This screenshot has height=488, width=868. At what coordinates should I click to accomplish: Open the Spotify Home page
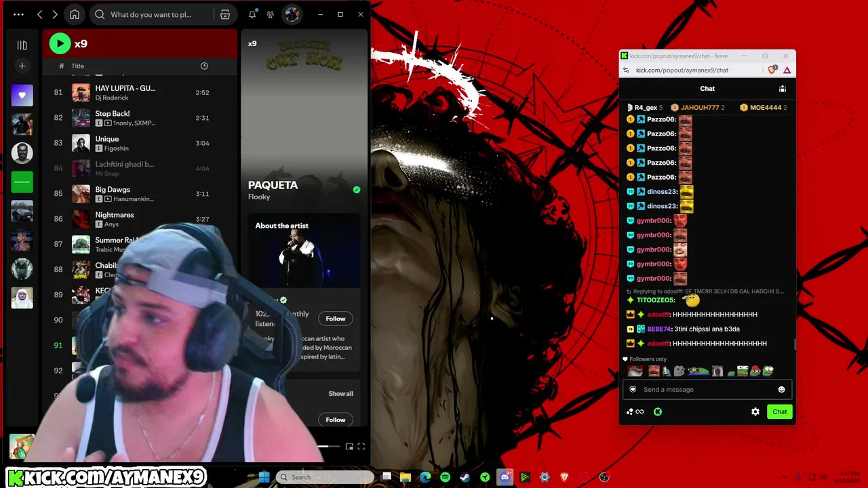(x=75, y=14)
